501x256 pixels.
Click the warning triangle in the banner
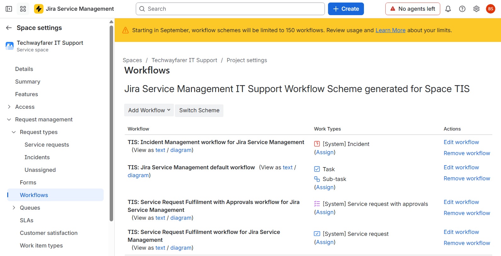click(125, 30)
